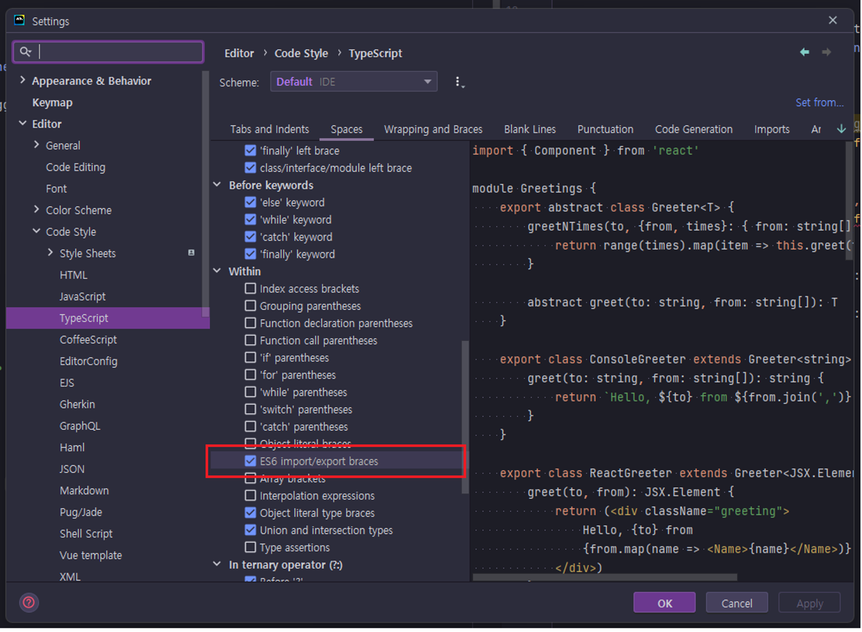Expand Appearance & Behavior section
The width and height of the screenshot is (862, 632).
[x=23, y=80]
